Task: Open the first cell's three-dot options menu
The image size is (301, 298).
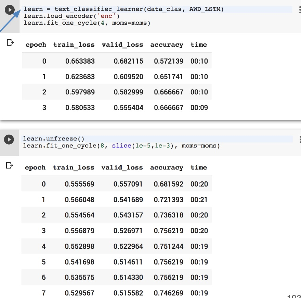Action: (300, 10)
